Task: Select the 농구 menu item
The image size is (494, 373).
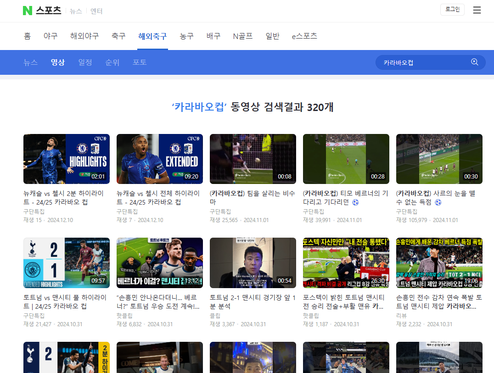Action: point(186,36)
